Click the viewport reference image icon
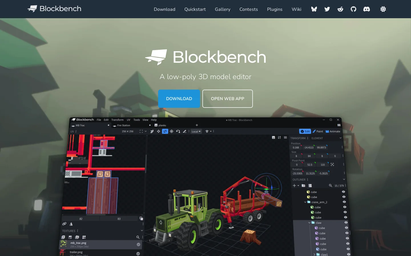This screenshot has width=411, height=256. click(273, 137)
